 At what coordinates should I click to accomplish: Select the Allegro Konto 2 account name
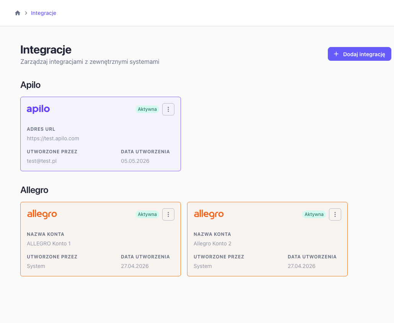[x=212, y=243]
